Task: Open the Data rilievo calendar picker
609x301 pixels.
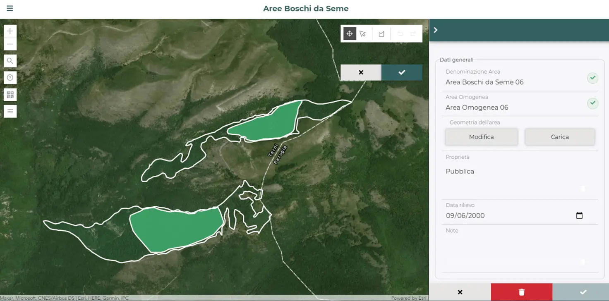Action: click(579, 215)
